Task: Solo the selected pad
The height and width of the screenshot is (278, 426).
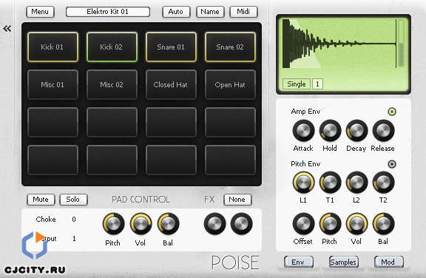Action: 73,200
